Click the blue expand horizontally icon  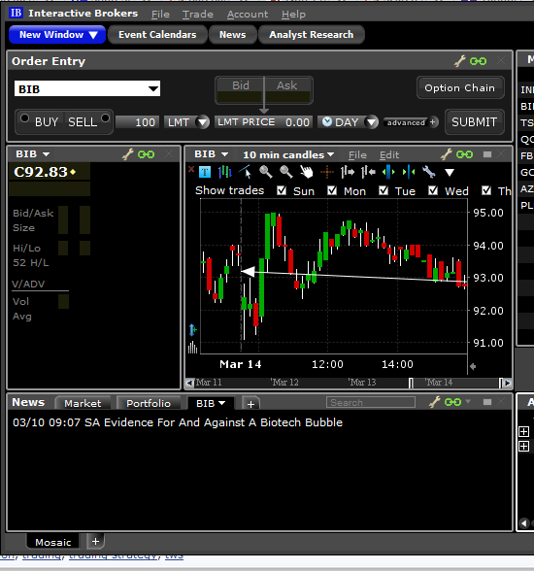[388, 172]
